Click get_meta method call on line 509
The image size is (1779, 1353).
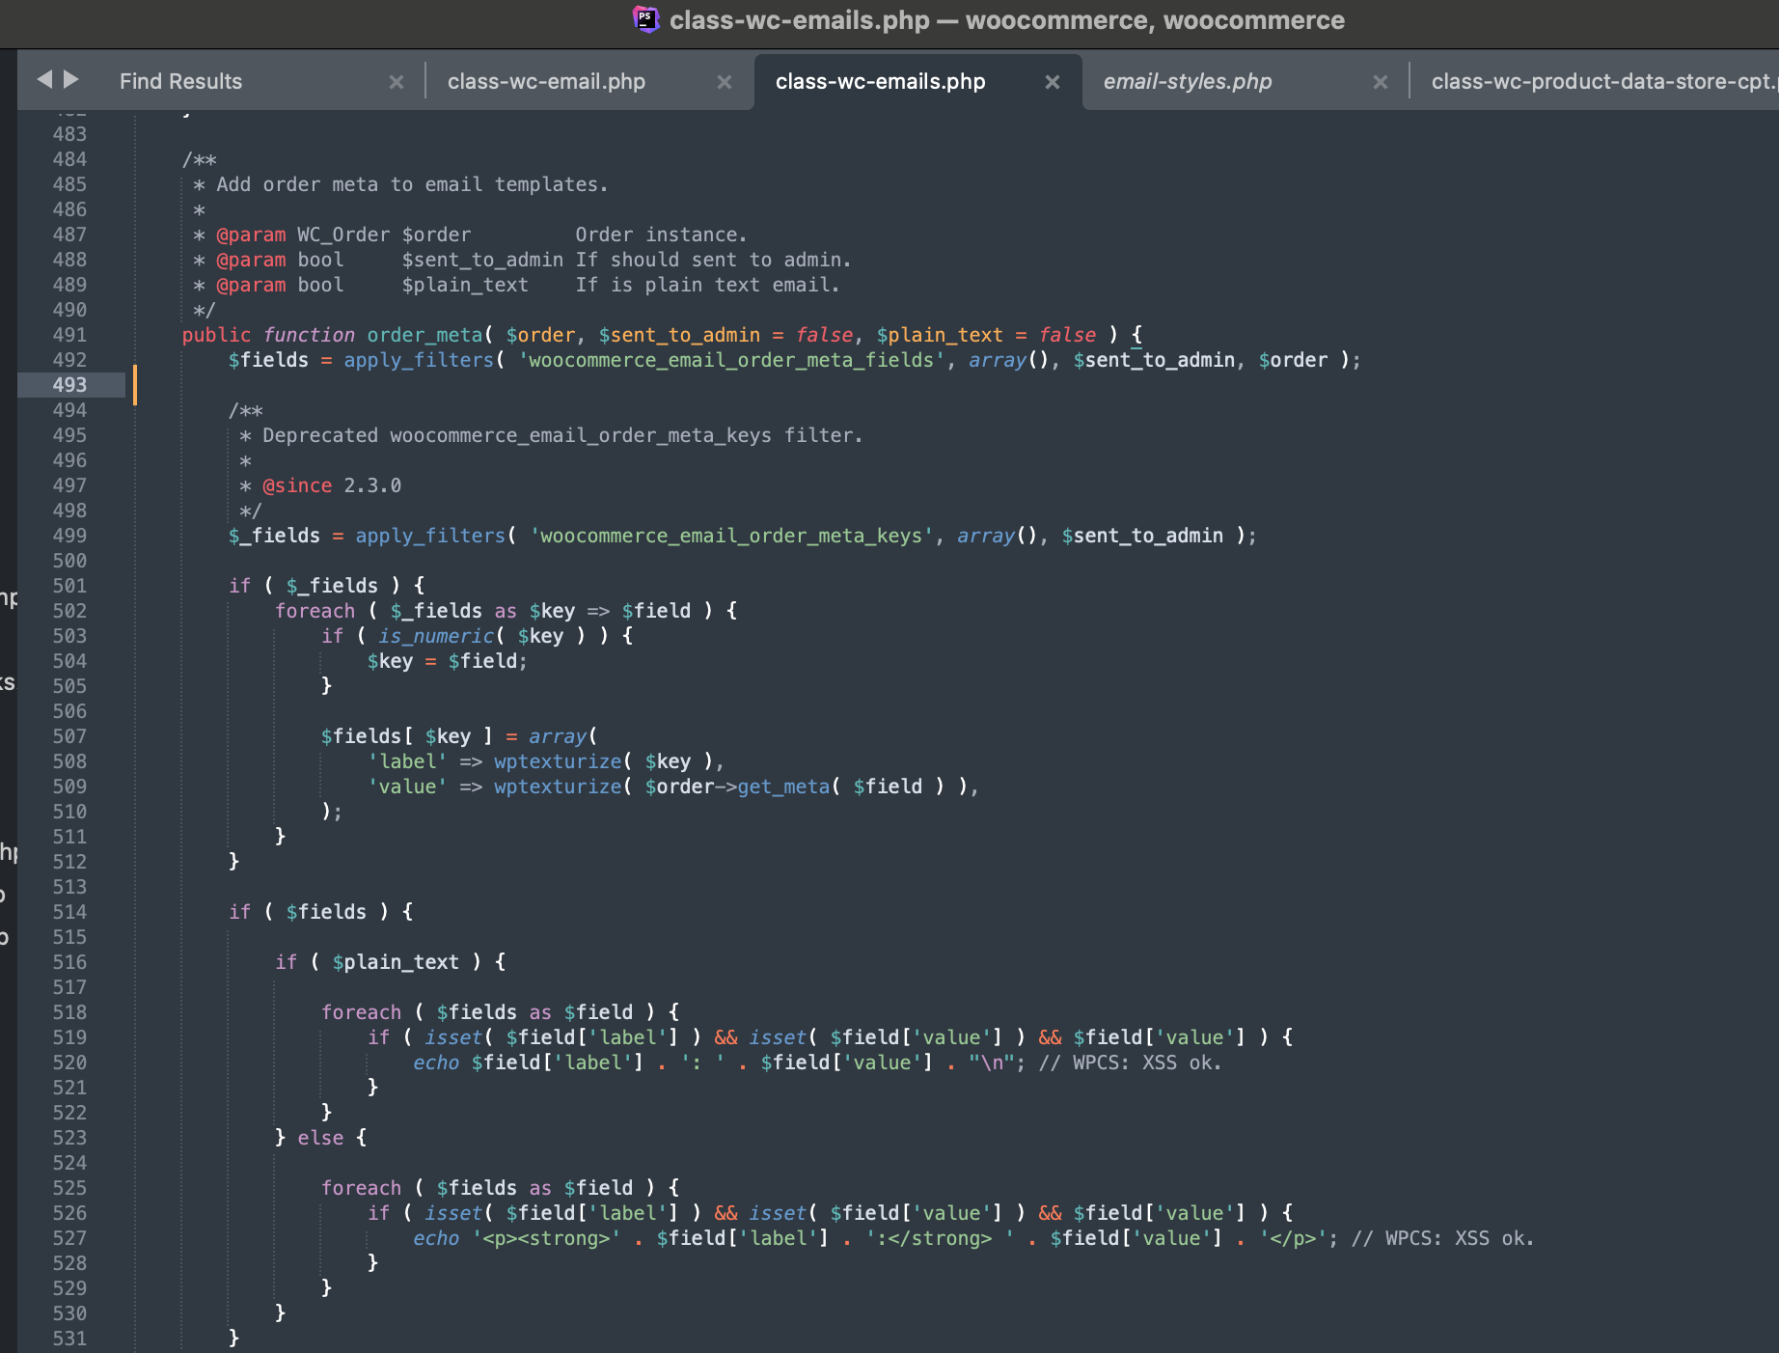[783, 787]
